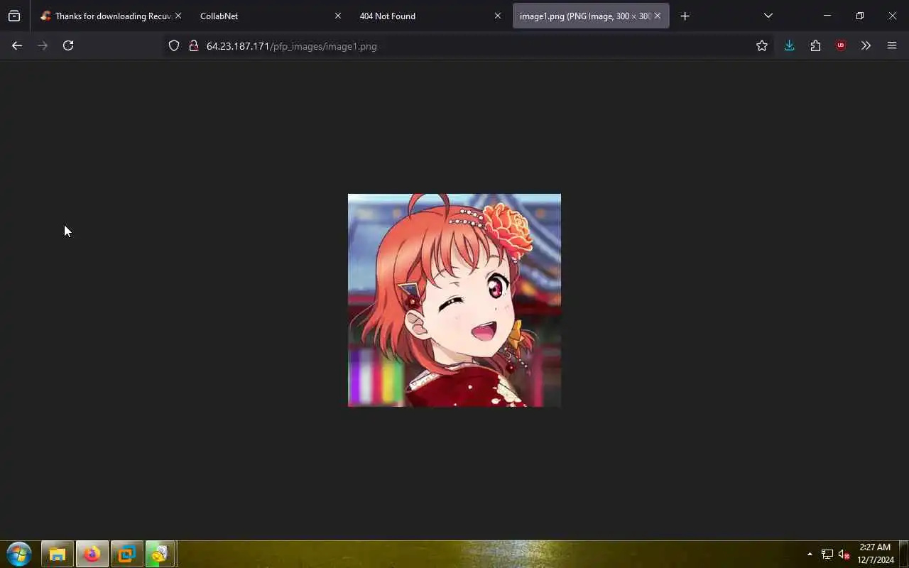Show insecure connection lock info
The image size is (909, 568).
tap(193, 46)
